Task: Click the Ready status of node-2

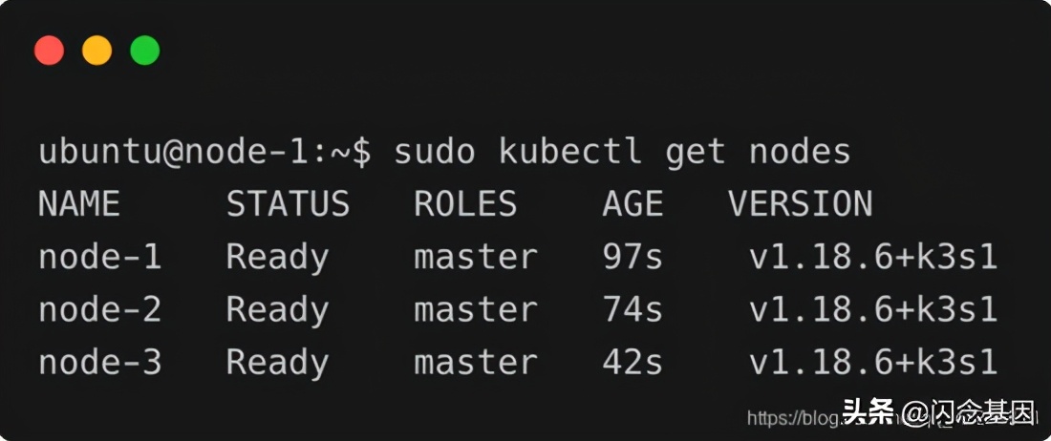Action: tap(277, 309)
